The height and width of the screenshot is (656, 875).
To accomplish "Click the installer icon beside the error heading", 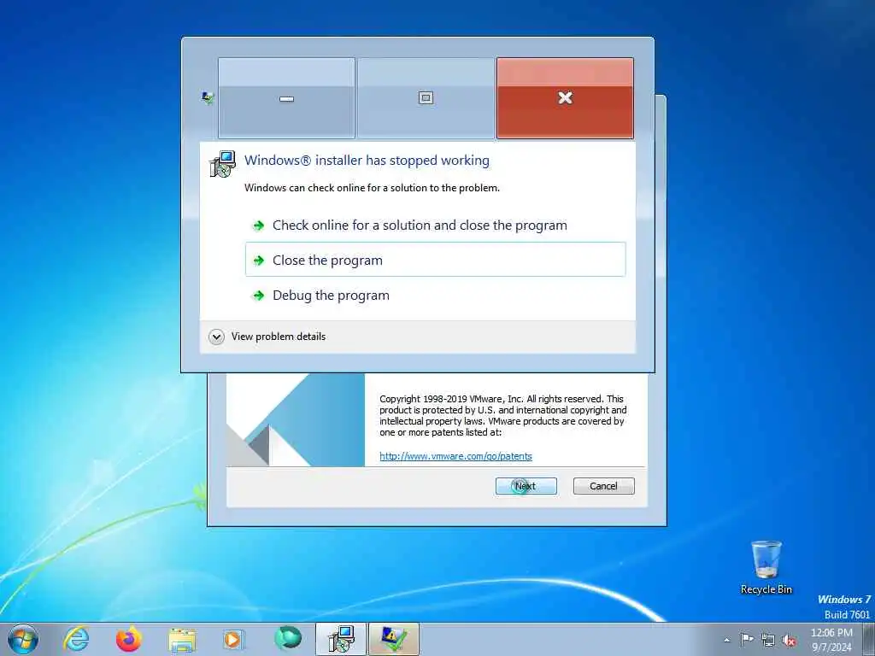I will pos(222,164).
